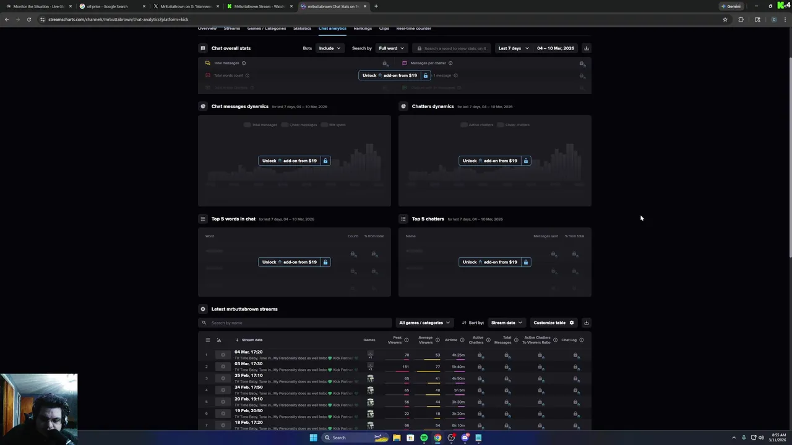
Task: Toggle Total messages series in chart legend
Action: (260, 125)
